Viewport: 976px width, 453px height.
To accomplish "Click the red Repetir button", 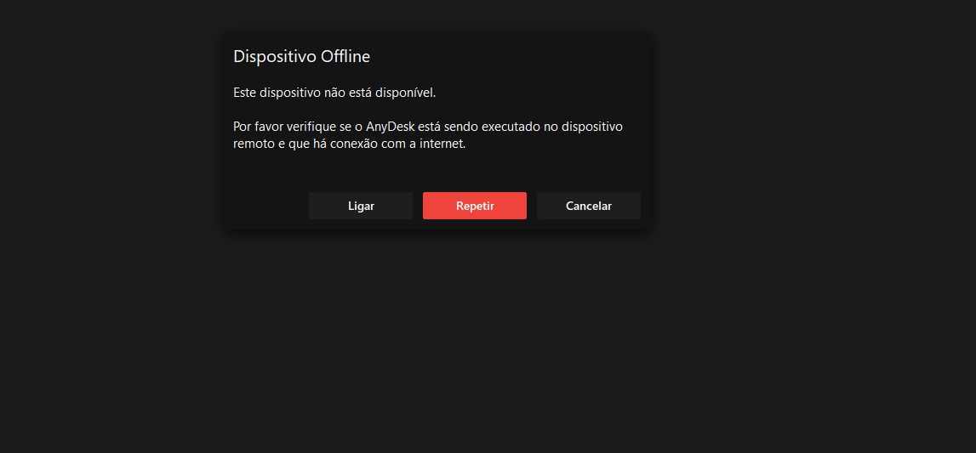I will pyautogui.click(x=474, y=206).
